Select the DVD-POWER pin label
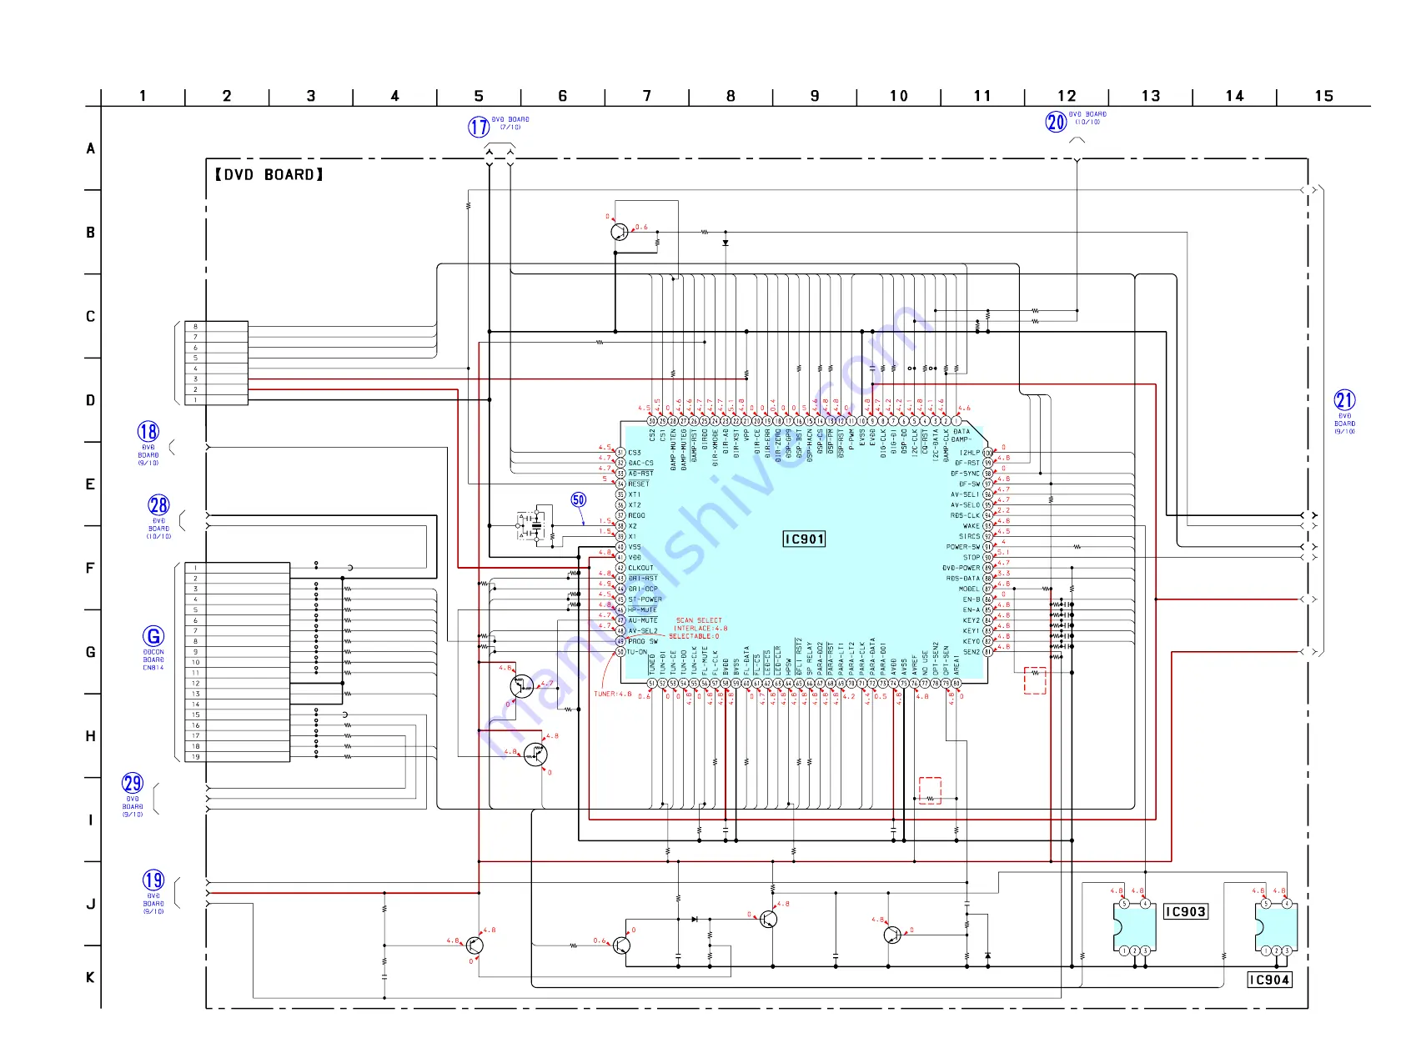This screenshot has height=1053, width=1401. coord(962,568)
